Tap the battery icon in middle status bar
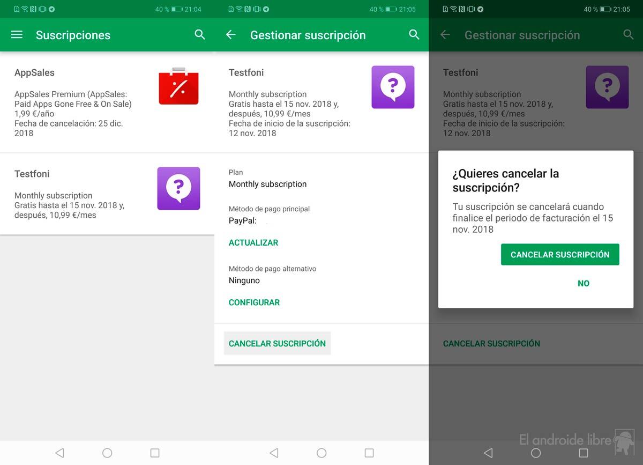The image size is (643, 465). [391, 9]
